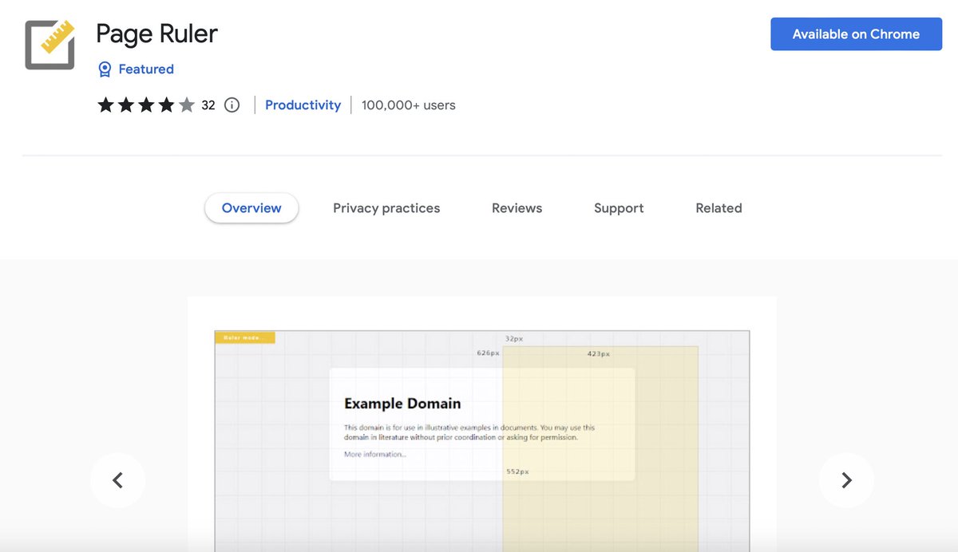Viewport: 958px width, 552px height.
Task: Click the currently active Overview tab
Action: click(x=251, y=207)
